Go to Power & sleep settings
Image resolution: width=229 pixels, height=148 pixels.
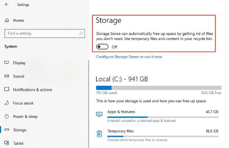point(25,117)
